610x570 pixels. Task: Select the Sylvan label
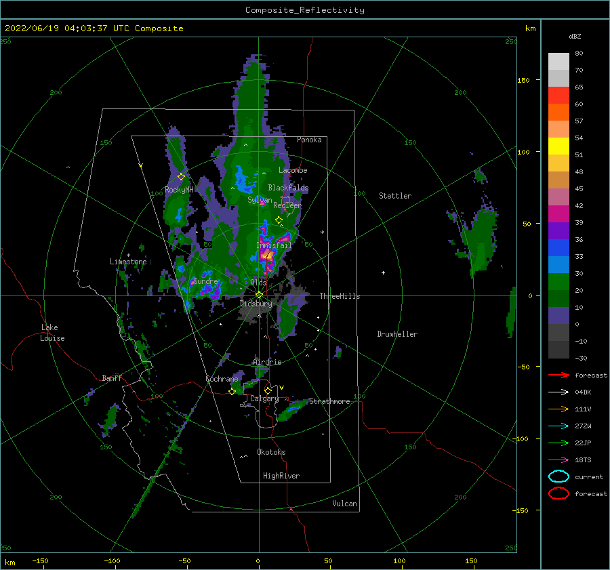pyautogui.click(x=260, y=200)
